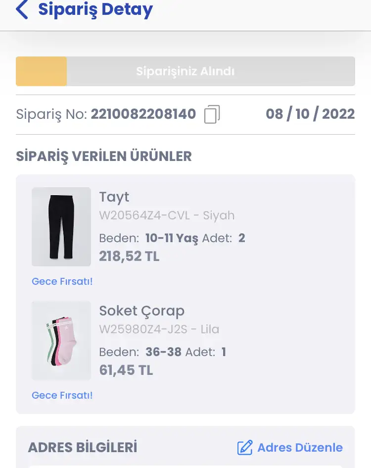Click the order date 08 / 10 / 2022
The height and width of the screenshot is (468, 371).
[x=310, y=114]
